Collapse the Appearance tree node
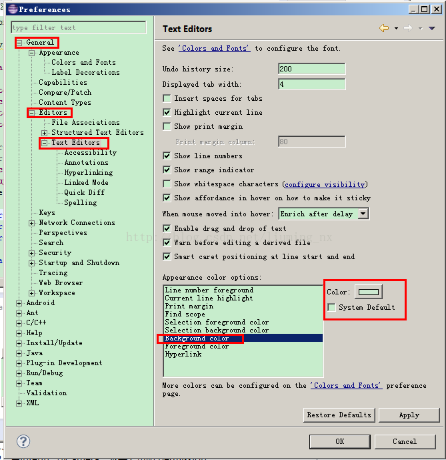The image size is (446, 460). tap(31, 53)
